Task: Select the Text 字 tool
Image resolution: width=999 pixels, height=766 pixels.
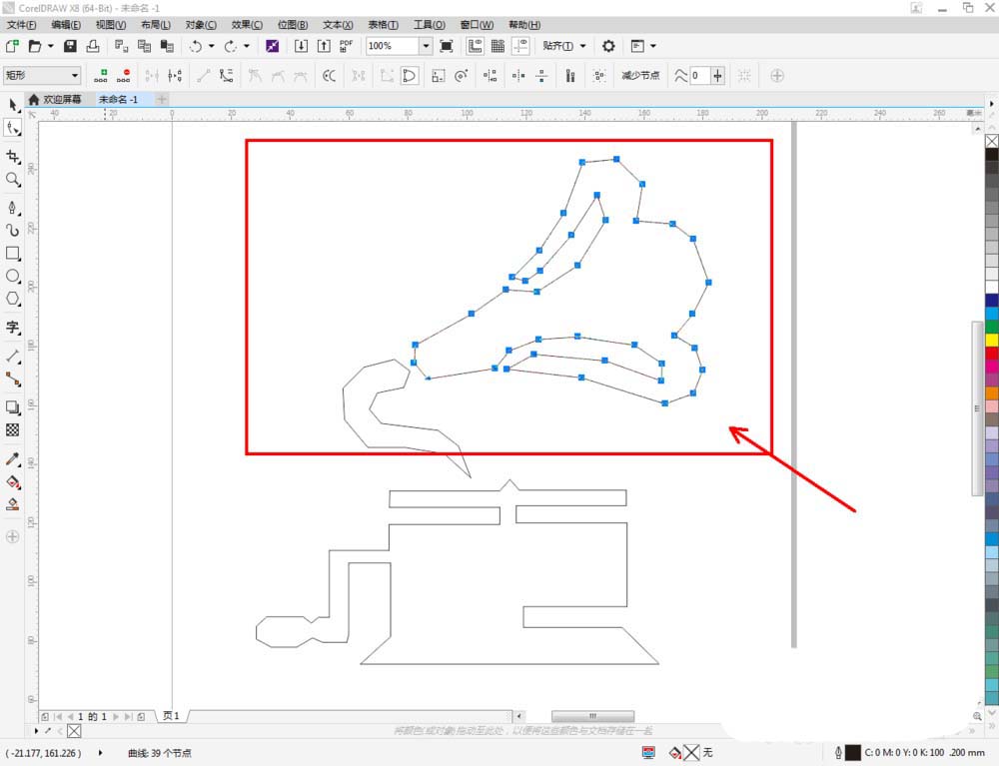Action: (13, 328)
